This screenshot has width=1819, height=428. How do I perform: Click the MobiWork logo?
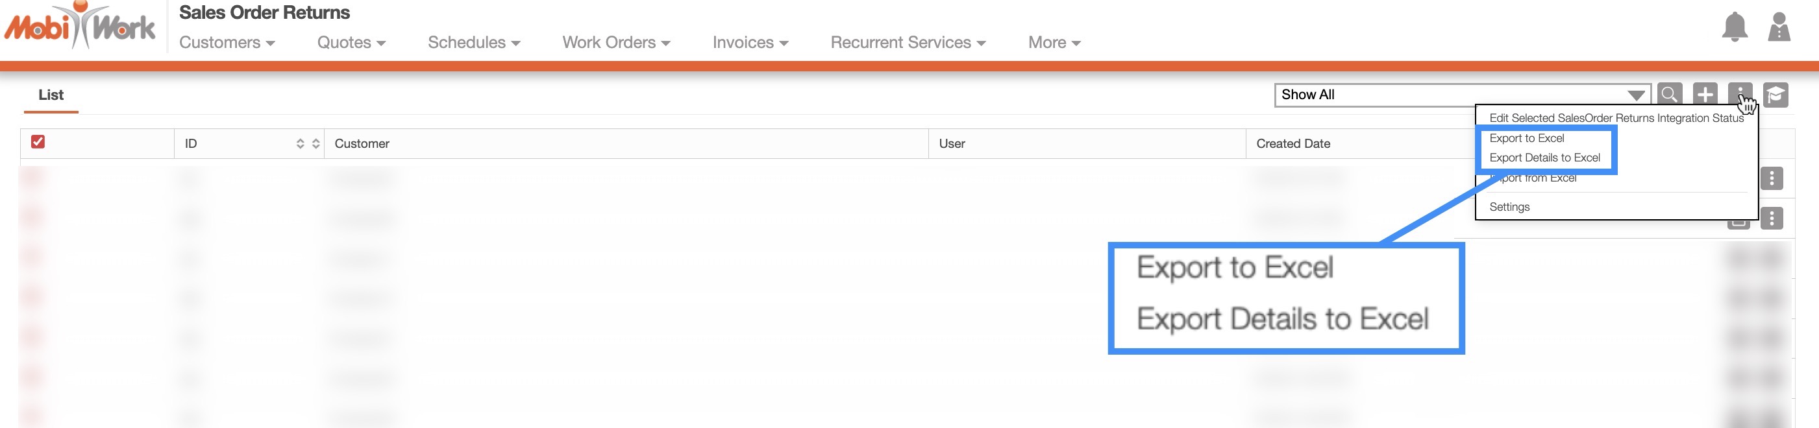tap(80, 27)
